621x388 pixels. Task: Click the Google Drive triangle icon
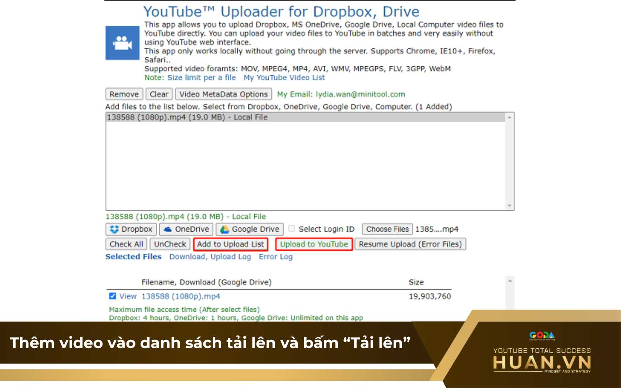(x=224, y=229)
